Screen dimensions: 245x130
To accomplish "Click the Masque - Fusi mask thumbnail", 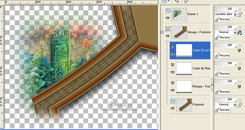I will [184, 87].
